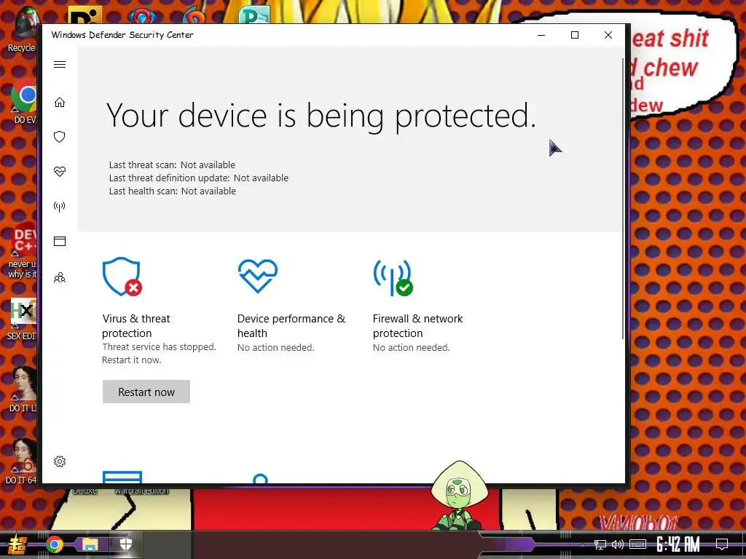Minimize the Windows Defender Security Center window
The image size is (746, 559).
[541, 35]
